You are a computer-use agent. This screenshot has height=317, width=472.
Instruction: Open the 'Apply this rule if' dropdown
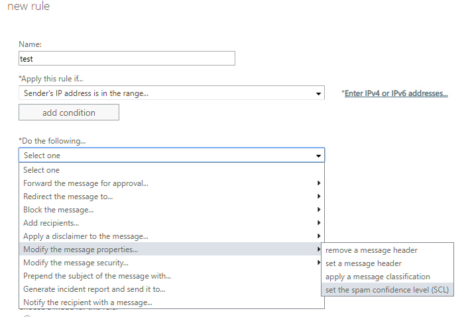(x=171, y=93)
